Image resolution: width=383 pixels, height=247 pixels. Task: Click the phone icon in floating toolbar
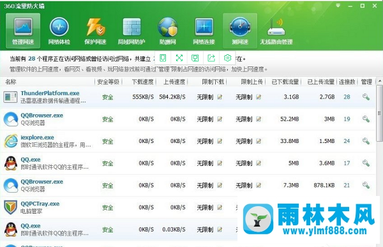[163, 58]
